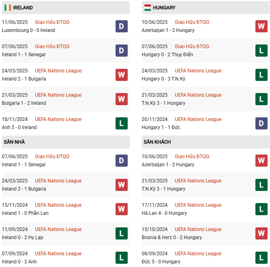Click the W badge for Bosnia & Herz 0 - 2 Hungary
This screenshot has height=267, width=270.
pyautogui.click(x=261, y=233)
